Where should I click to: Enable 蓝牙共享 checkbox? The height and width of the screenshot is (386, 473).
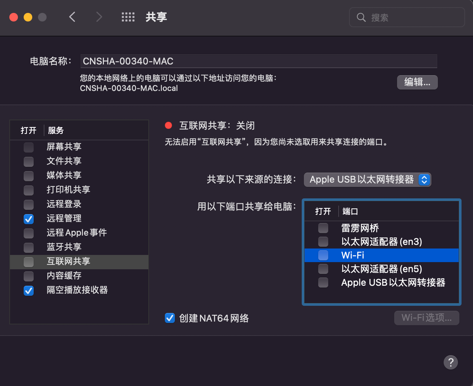[29, 247]
